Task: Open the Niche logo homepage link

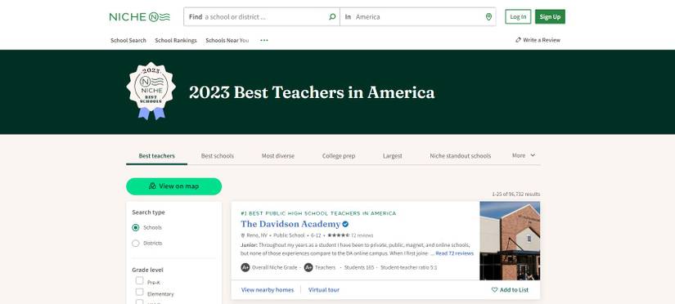Action: point(139,17)
